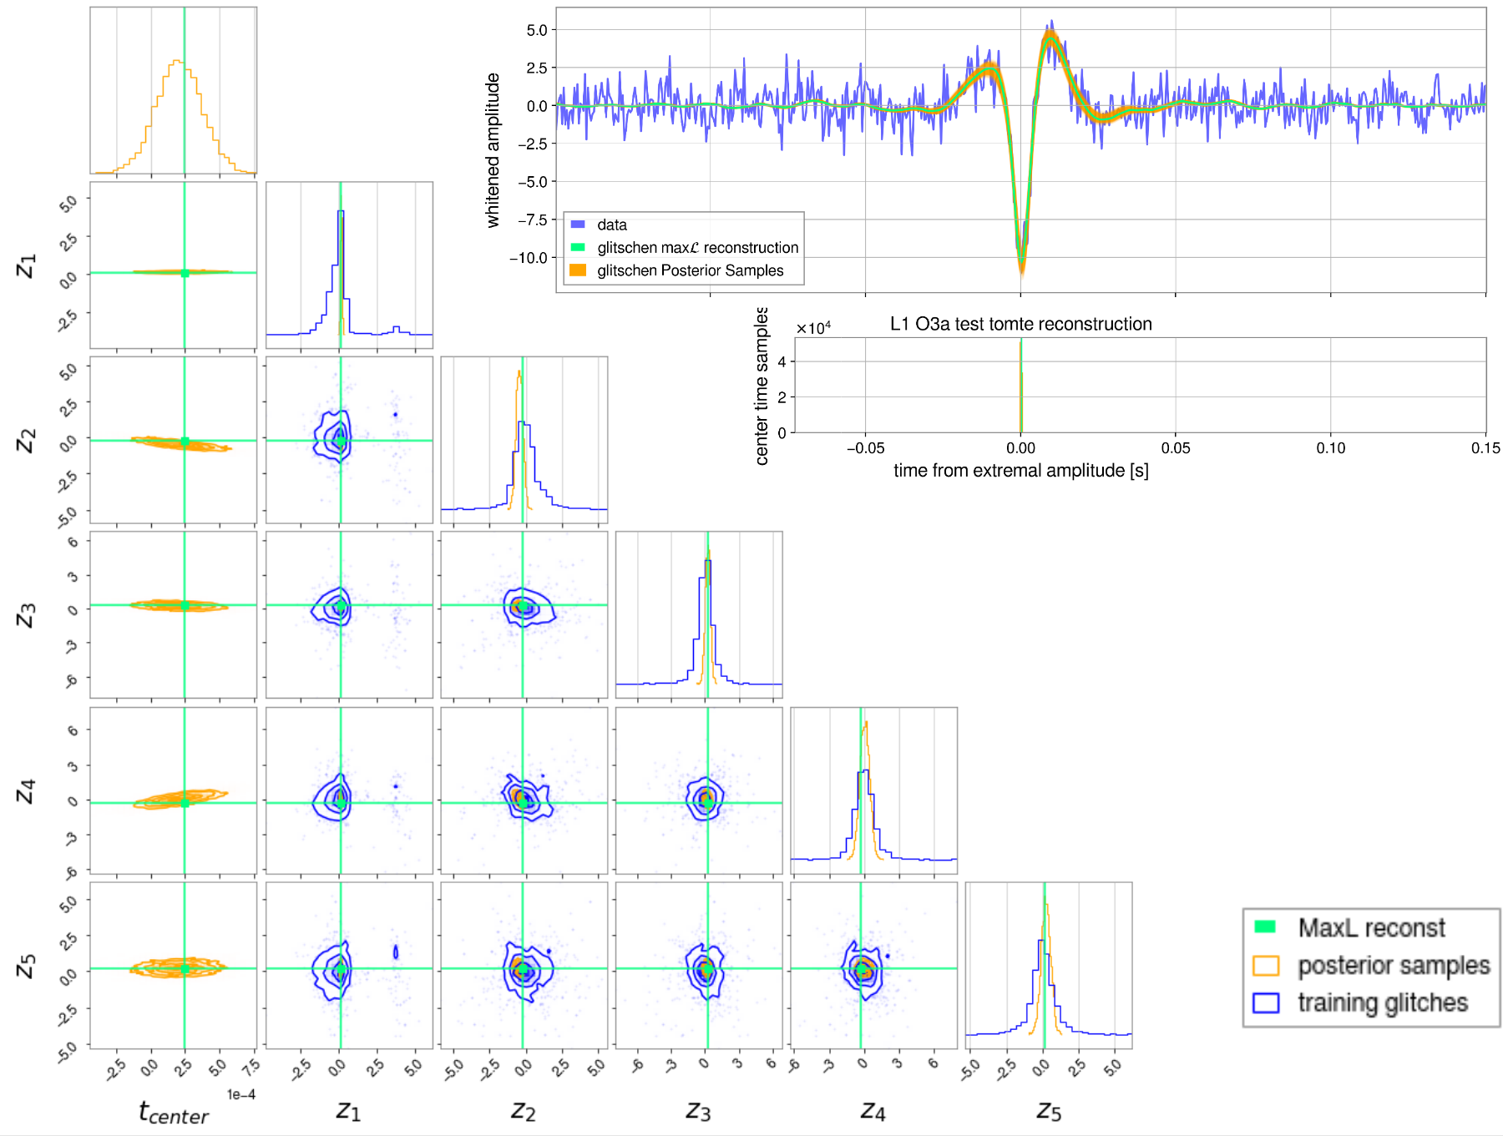This screenshot has height=1136, width=1503.
Task: Click the 'center time samples' axis label
Action: (x=761, y=386)
